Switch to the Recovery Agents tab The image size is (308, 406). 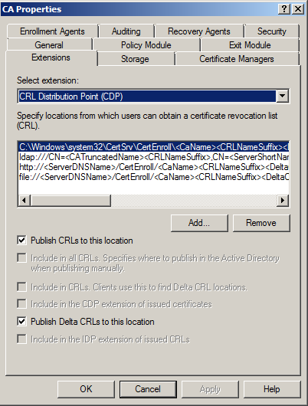[x=199, y=31]
